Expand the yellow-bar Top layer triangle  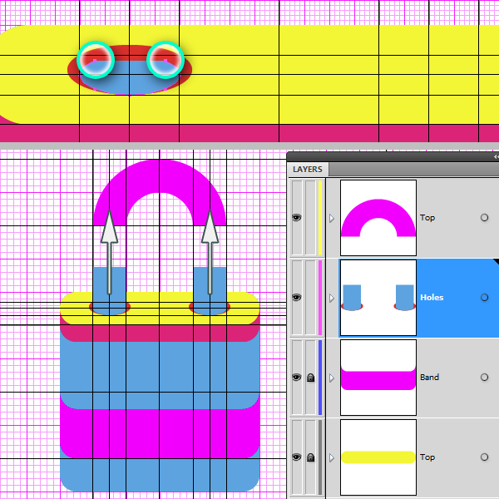tap(332, 458)
